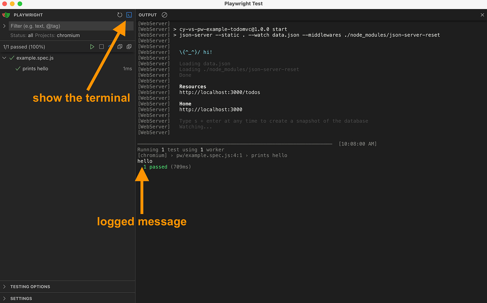This screenshot has width=487, height=303.
Task: Collapse the example.spec.js test group
Action: 4,58
